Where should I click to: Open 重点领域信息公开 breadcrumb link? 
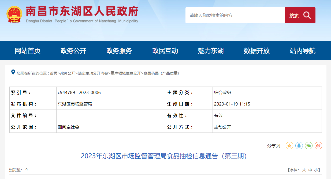[126, 73]
